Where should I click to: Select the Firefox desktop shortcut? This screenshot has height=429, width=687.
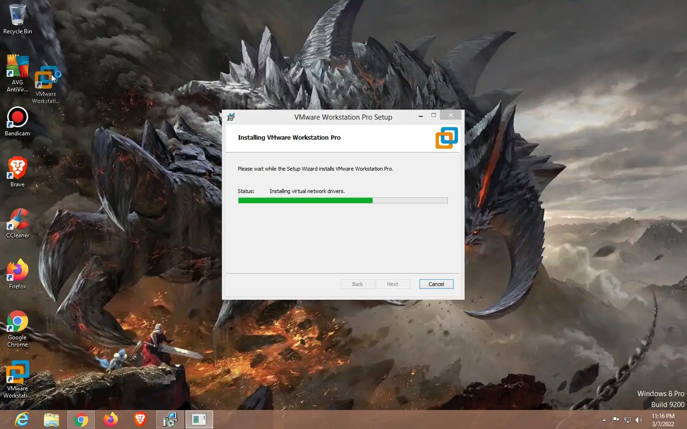click(x=18, y=274)
